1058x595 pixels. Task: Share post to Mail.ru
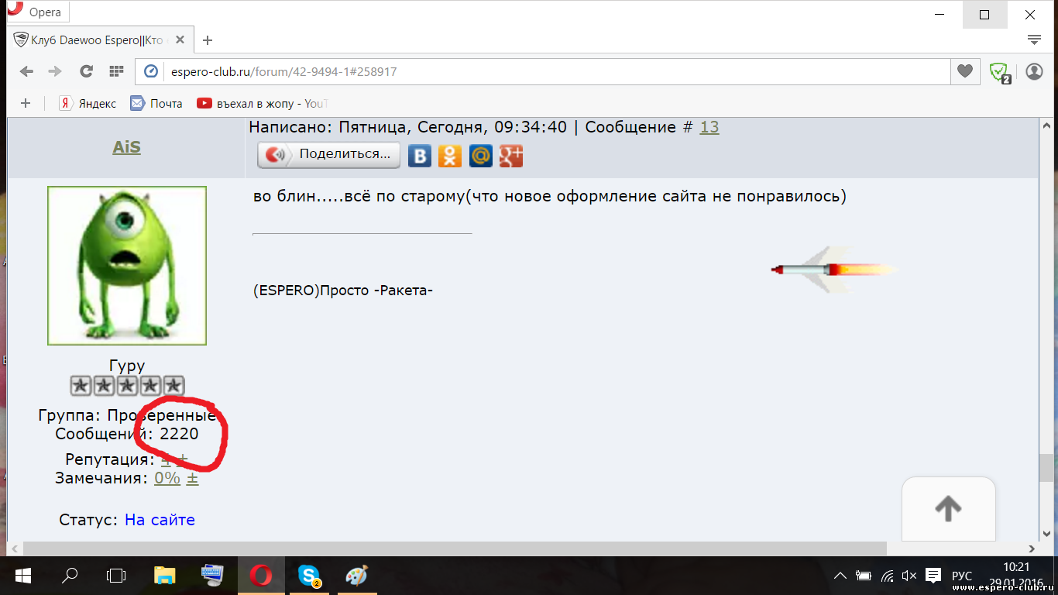tap(481, 156)
